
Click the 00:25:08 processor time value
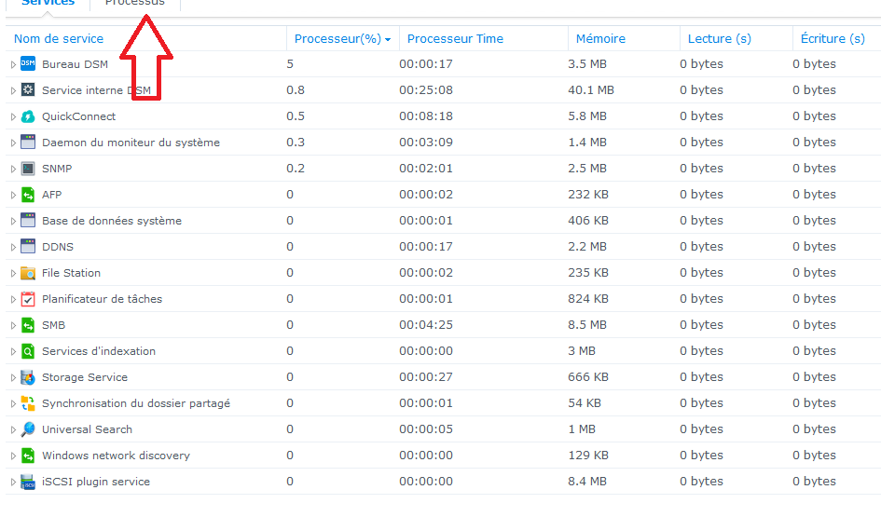[426, 89]
